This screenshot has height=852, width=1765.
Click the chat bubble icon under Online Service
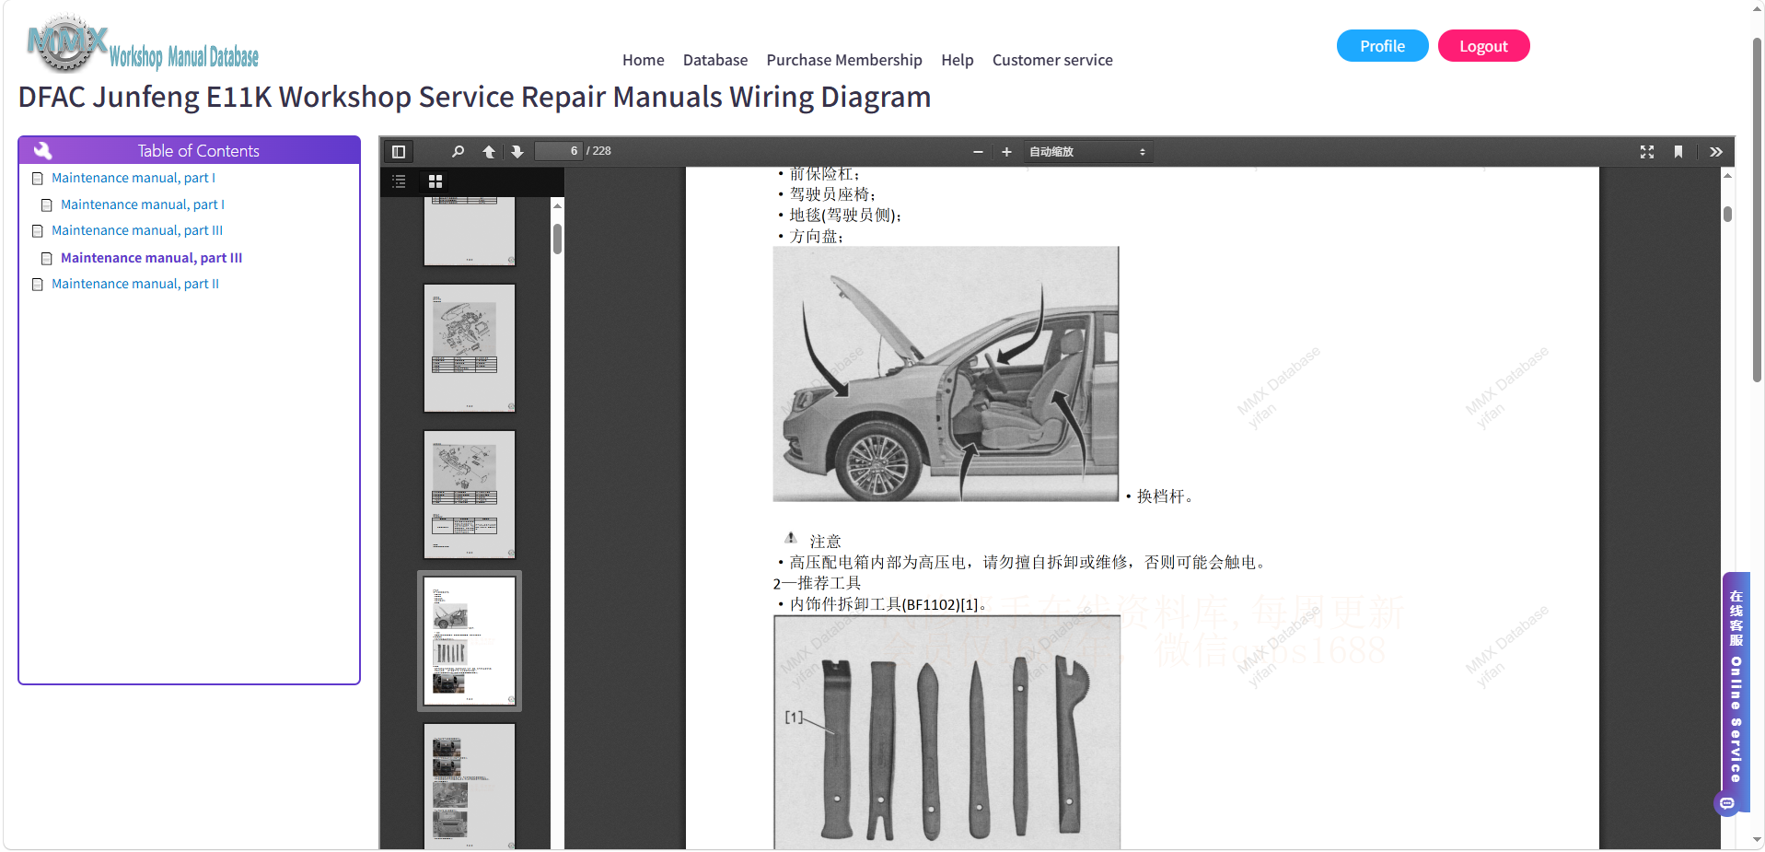pyautogui.click(x=1726, y=804)
